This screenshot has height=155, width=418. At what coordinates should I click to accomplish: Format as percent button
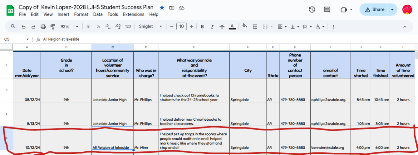pyautogui.click(x=98, y=26)
